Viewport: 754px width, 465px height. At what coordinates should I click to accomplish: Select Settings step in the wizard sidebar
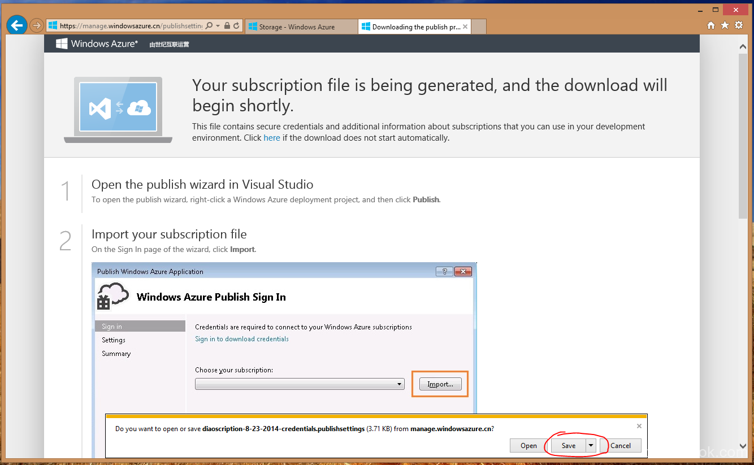(x=114, y=340)
